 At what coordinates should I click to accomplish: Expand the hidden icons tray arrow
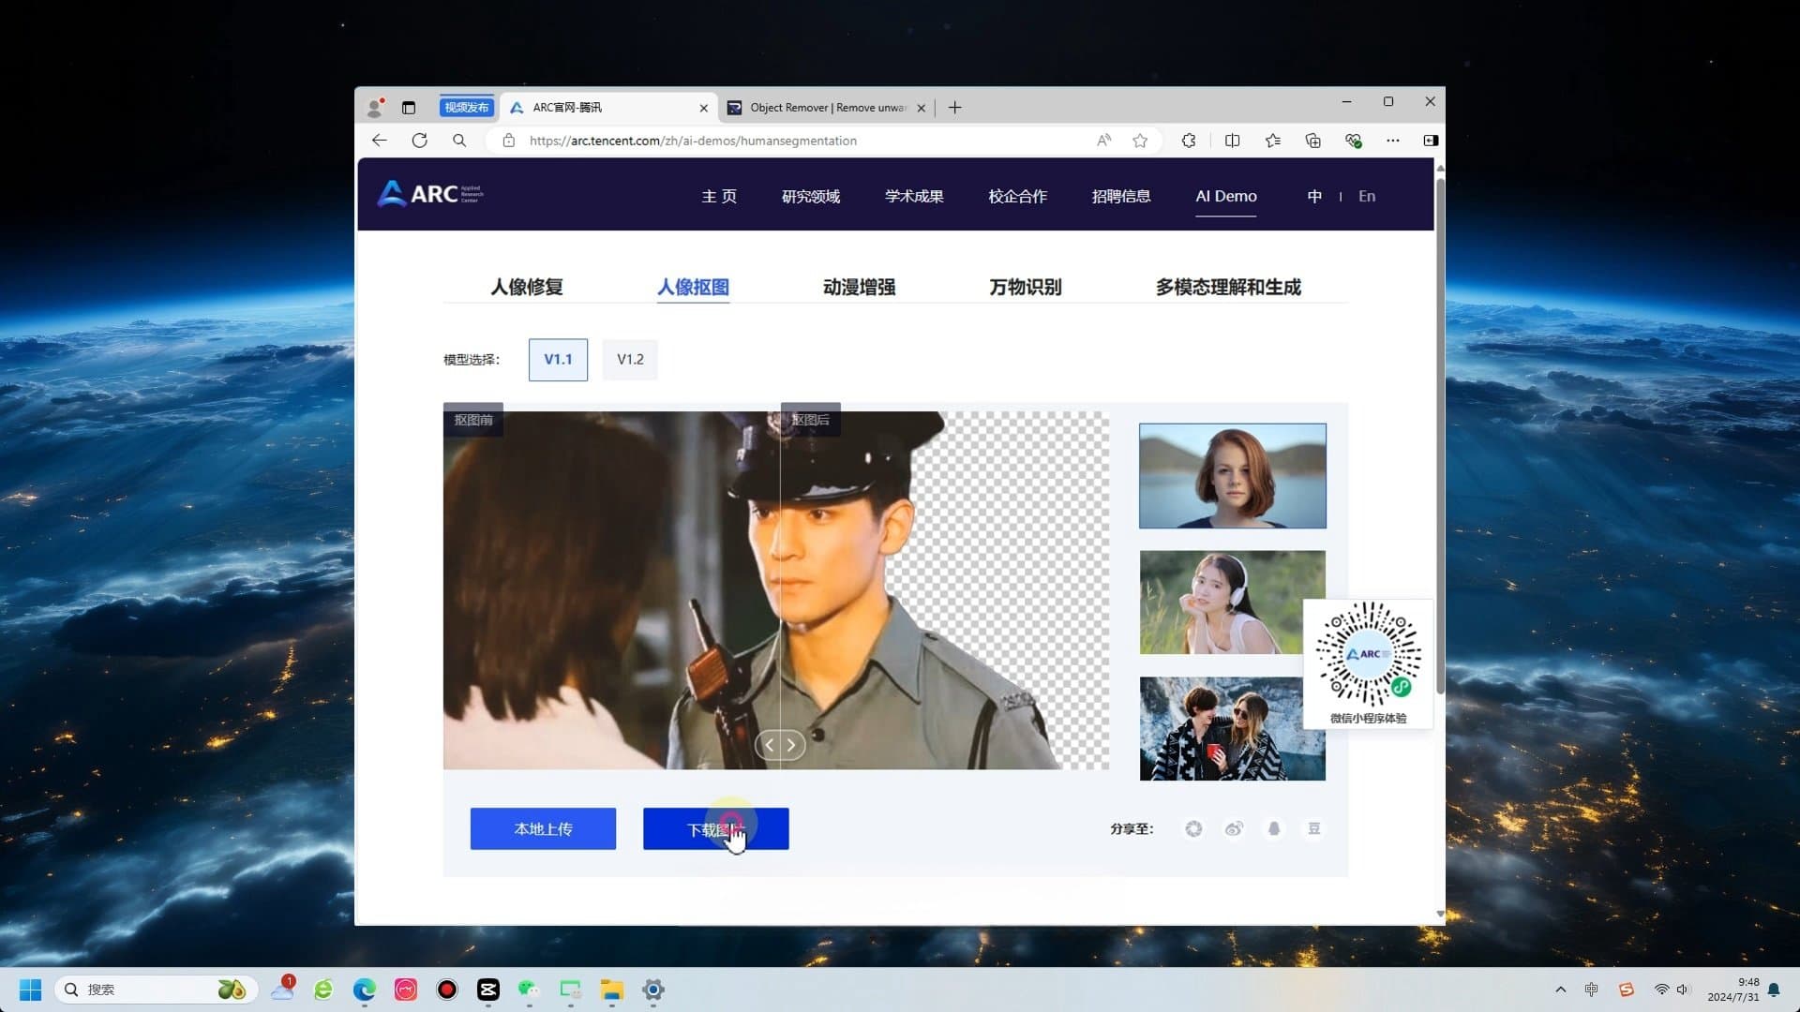[1560, 989]
